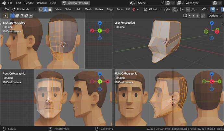This screenshot has width=224, height=131.
Task: Click proportional editing falloff curve icon
Action: point(193,9)
